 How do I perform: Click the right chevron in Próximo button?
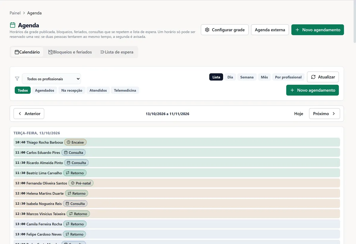pyautogui.click(x=334, y=114)
